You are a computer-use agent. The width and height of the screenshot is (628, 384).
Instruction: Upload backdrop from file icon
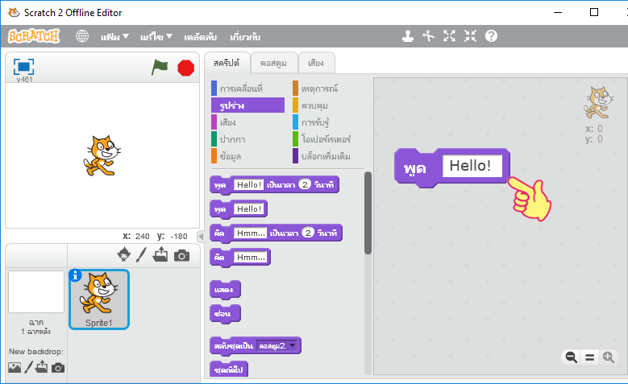pyautogui.click(x=41, y=366)
